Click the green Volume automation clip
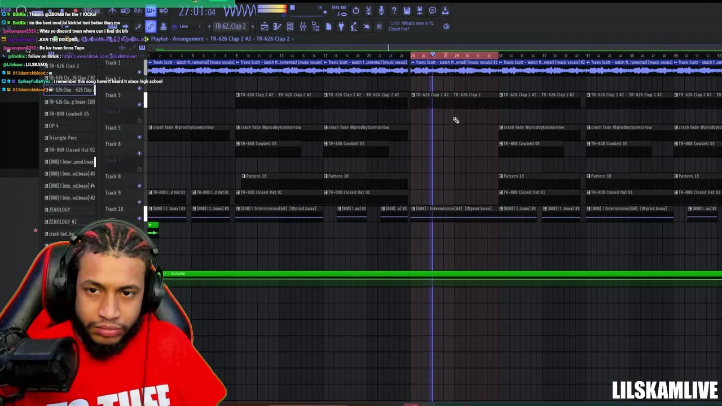The width and height of the screenshot is (722, 406). point(440,273)
